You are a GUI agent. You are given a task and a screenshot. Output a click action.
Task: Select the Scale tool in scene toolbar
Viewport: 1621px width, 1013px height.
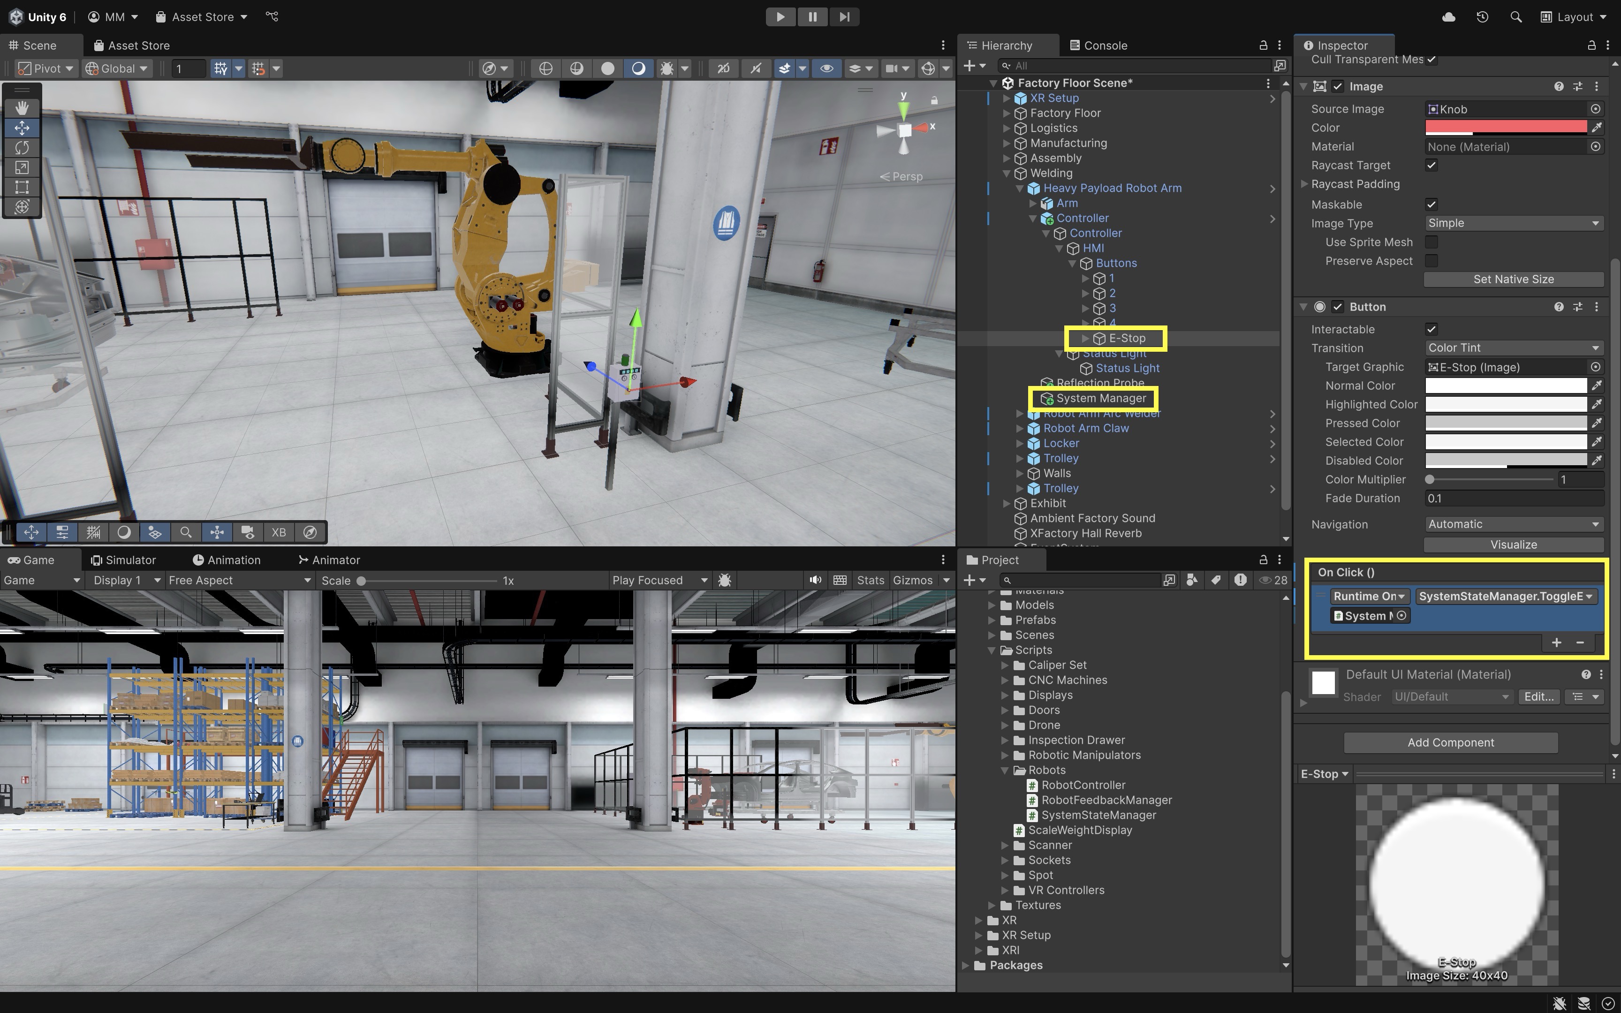click(x=22, y=167)
